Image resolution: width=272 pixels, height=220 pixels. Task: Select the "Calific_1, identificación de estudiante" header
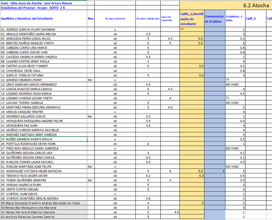[192, 19]
